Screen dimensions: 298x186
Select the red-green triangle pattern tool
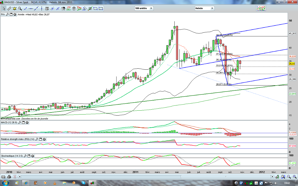click(x=79, y=9)
